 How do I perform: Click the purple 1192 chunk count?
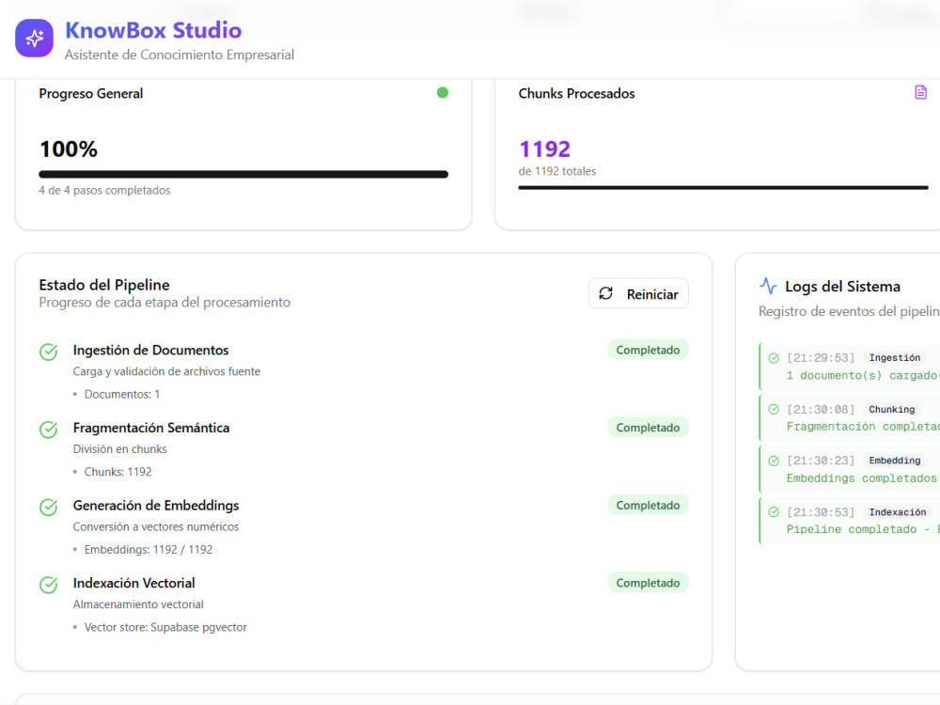[x=544, y=149]
